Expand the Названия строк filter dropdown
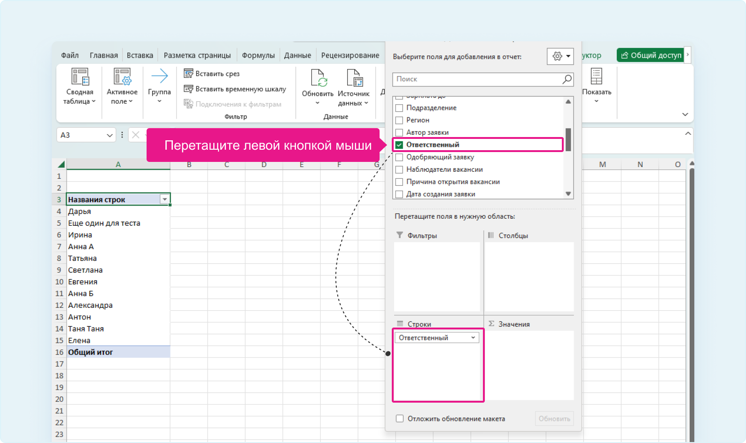Image resolution: width=746 pixels, height=443 pixels. click(164, 199)
